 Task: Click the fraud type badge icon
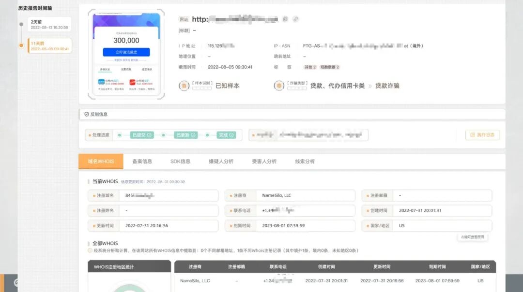(279, 86)
